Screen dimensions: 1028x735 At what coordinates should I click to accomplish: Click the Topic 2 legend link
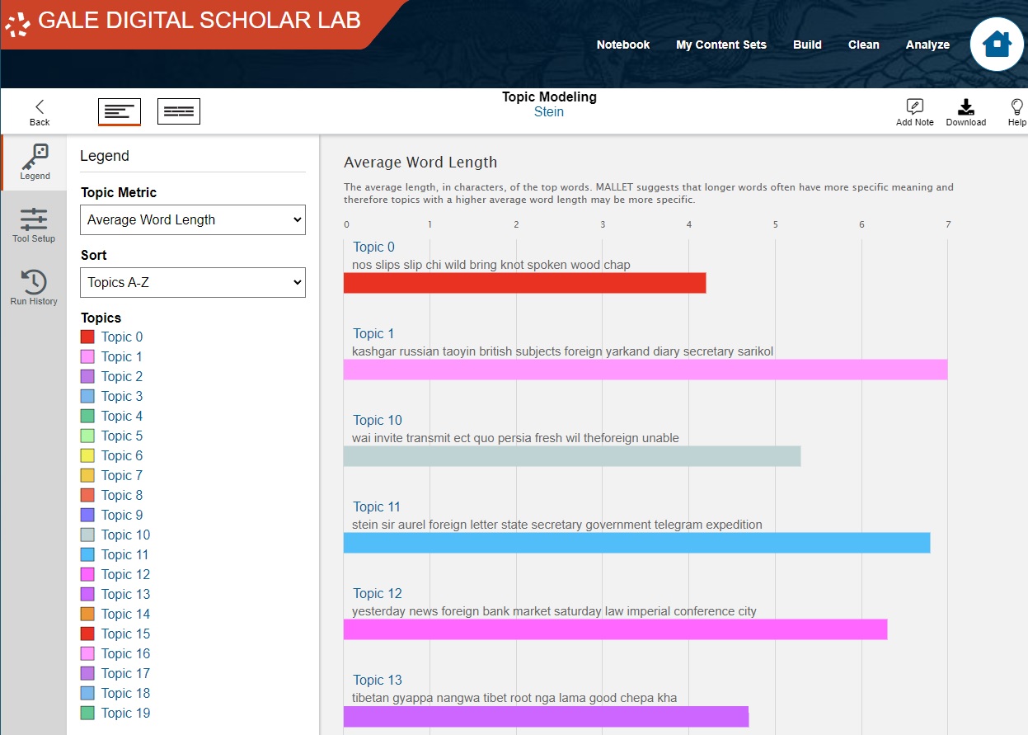[x=122, y=376]
